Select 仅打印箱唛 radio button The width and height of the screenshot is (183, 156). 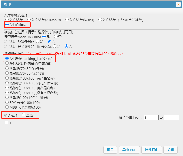(7, 25)
